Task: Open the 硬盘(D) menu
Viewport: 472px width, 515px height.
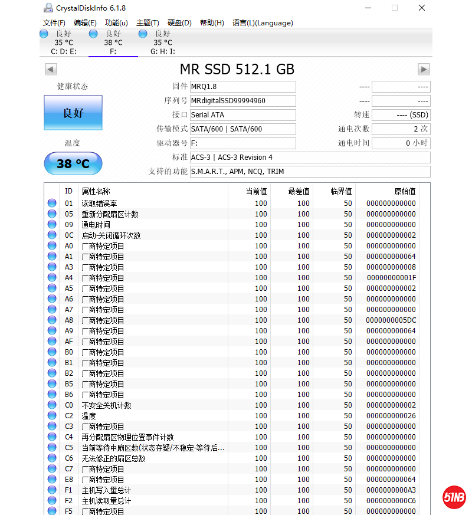Action: (x=179, y=23)
